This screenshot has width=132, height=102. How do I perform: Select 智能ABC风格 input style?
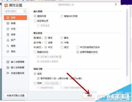pos(62,16)
